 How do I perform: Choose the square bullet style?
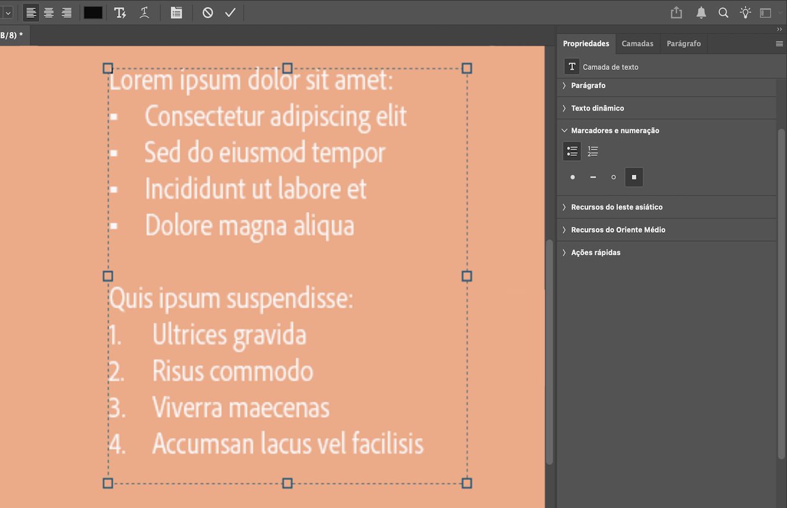pos(634,177)
